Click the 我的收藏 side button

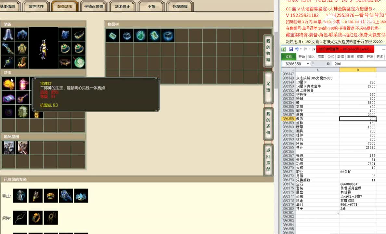268,50
